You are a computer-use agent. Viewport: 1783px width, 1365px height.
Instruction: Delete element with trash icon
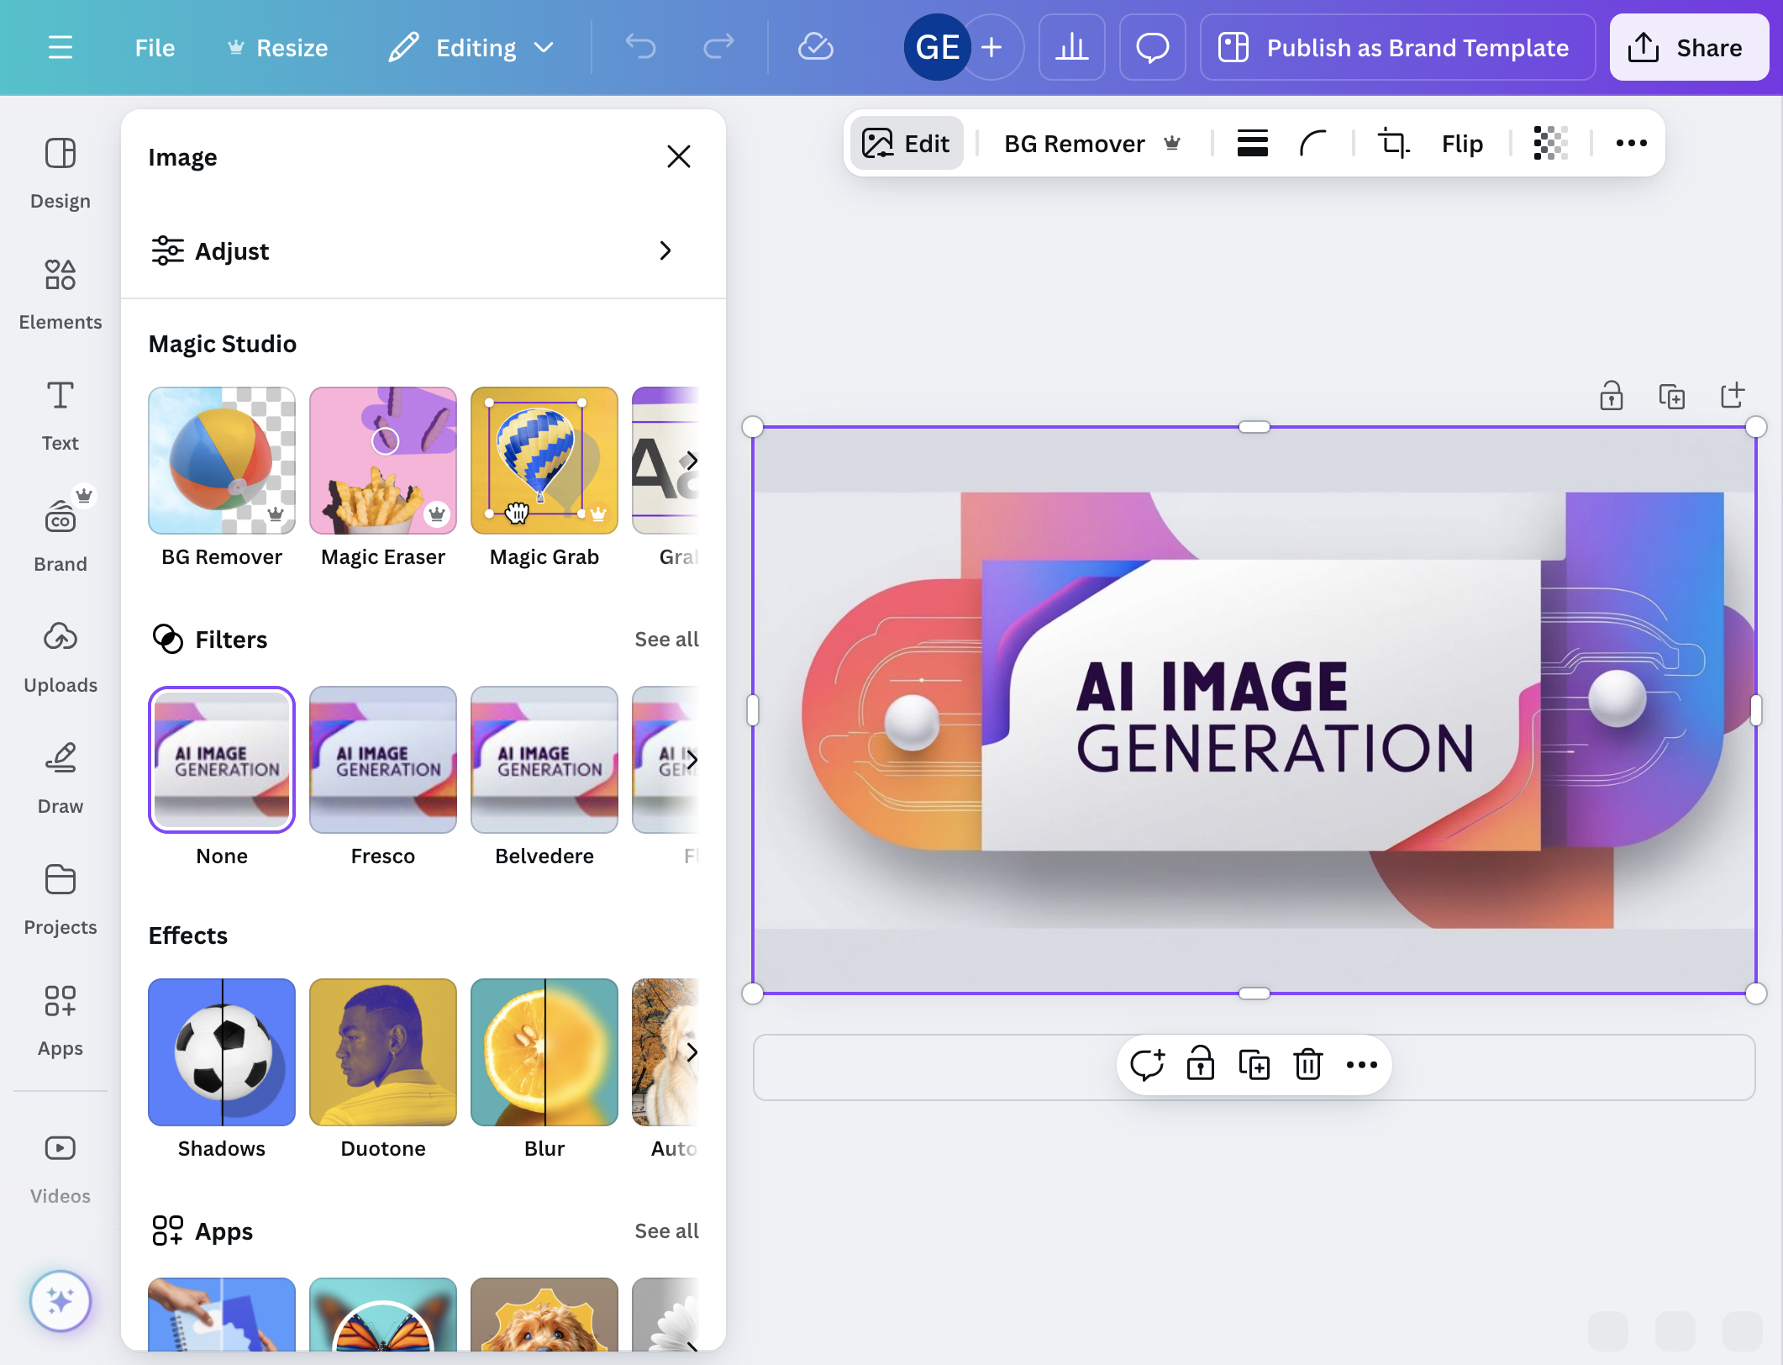pyautogui.click(x=1308, y=1064)
